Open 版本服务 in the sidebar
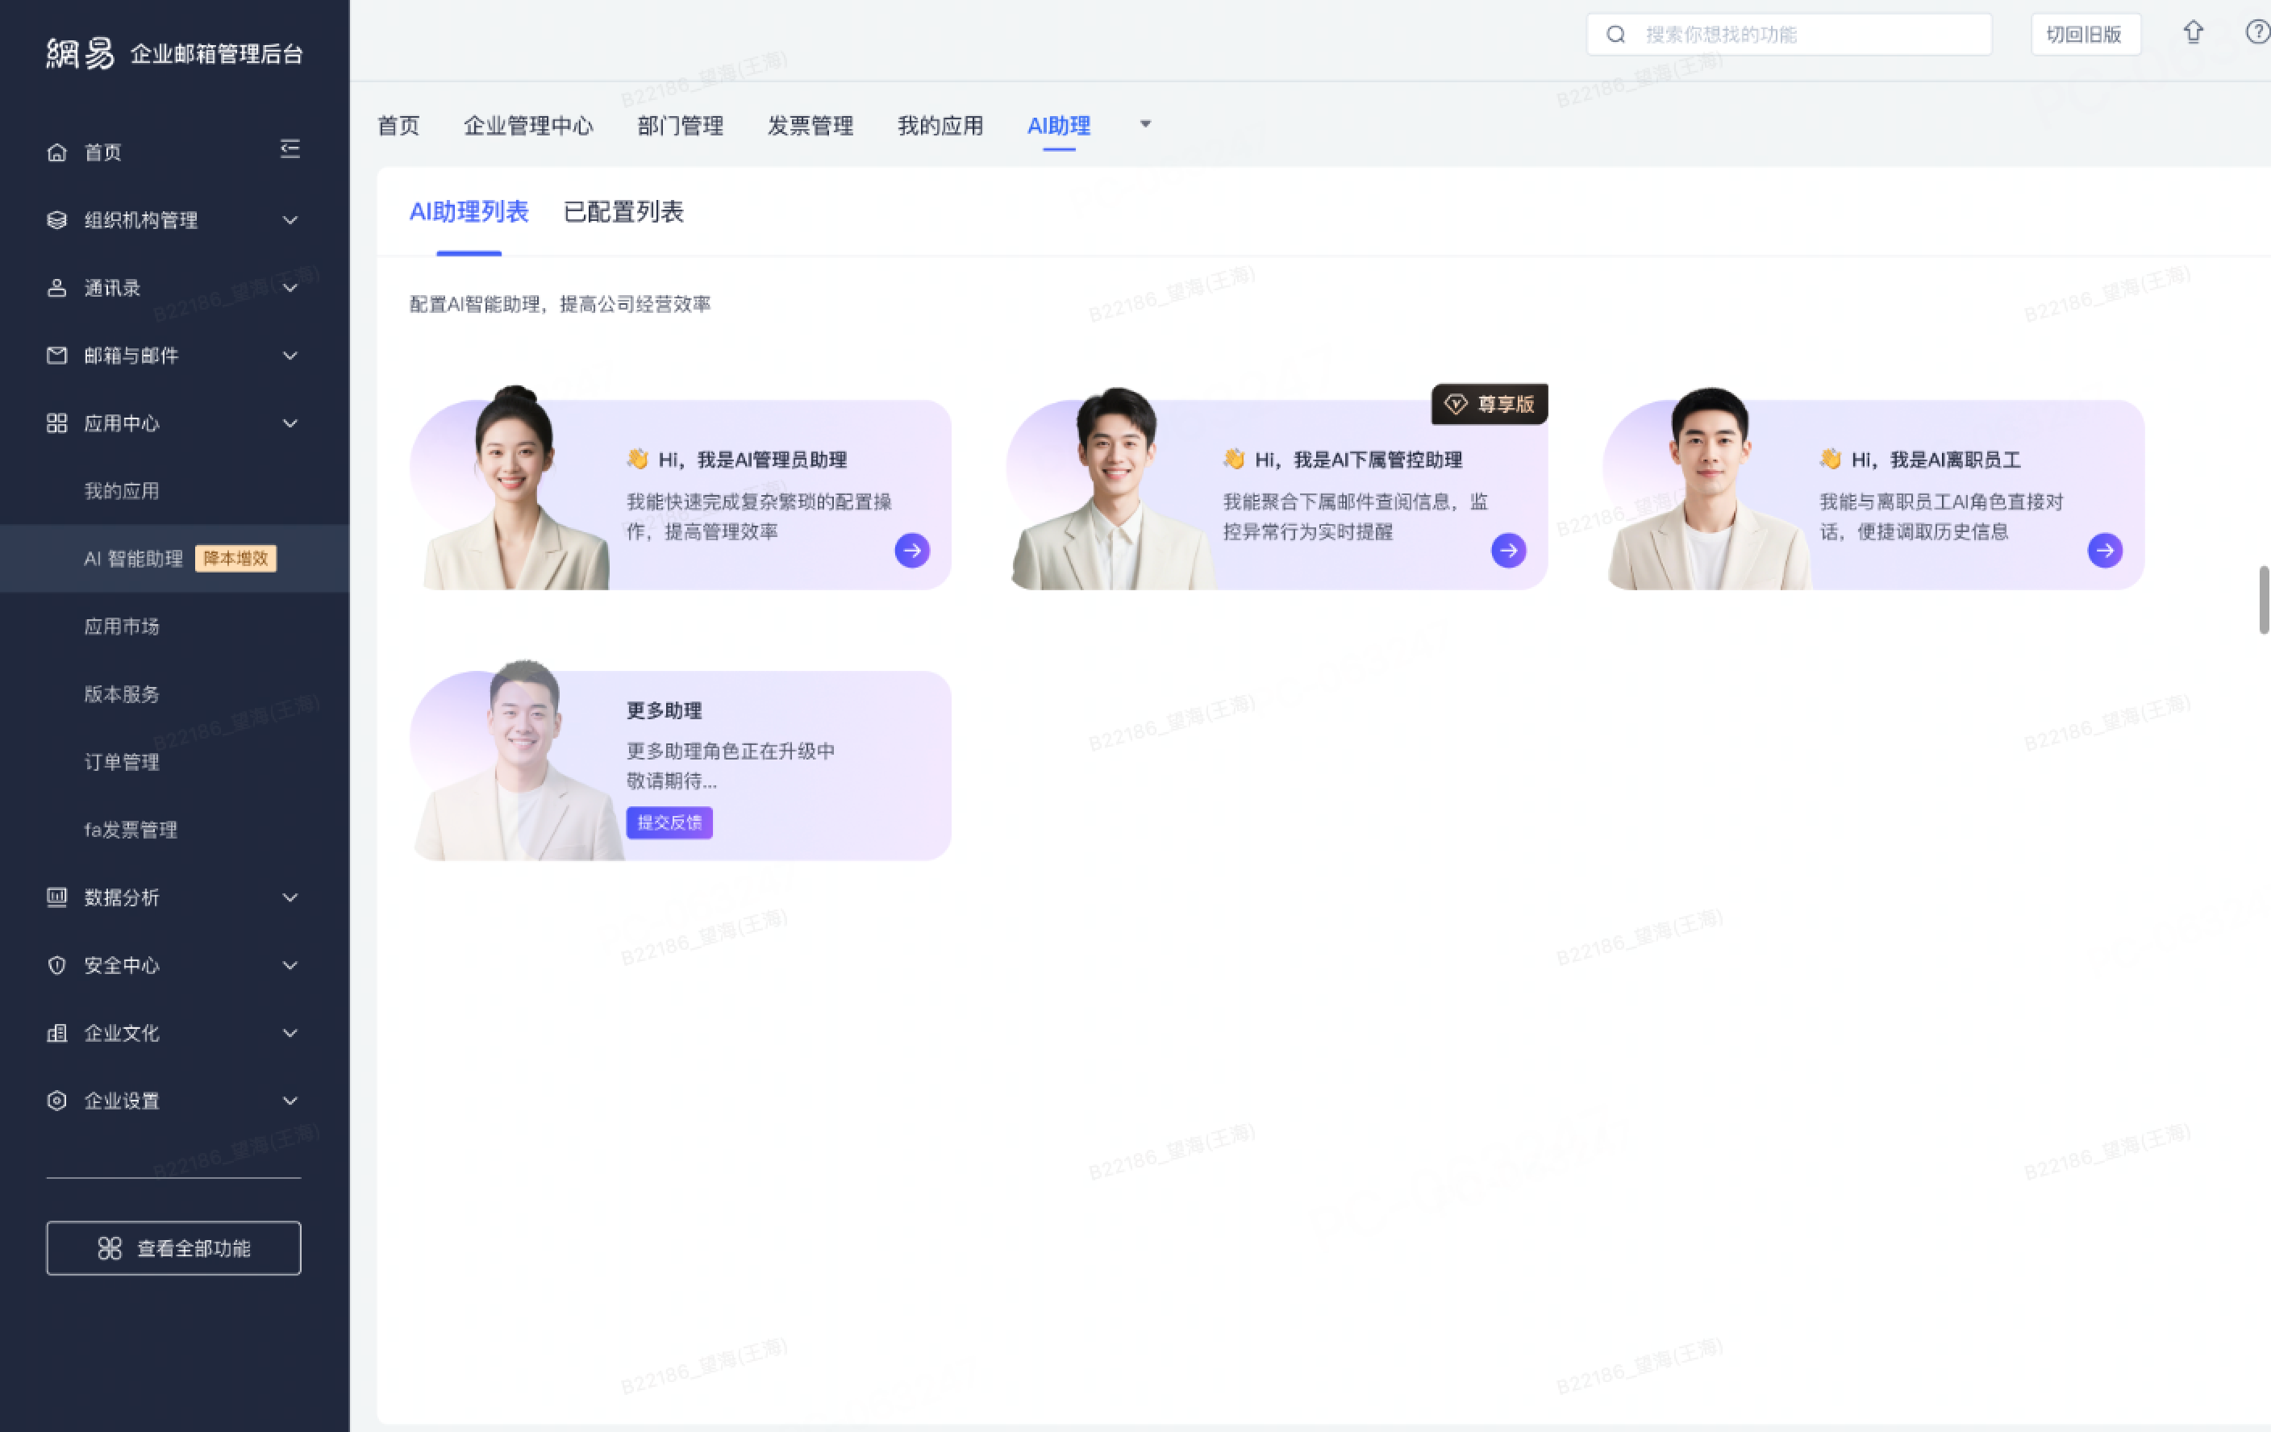Viewport: 2271px width, 1432px height. pos(122,695)
